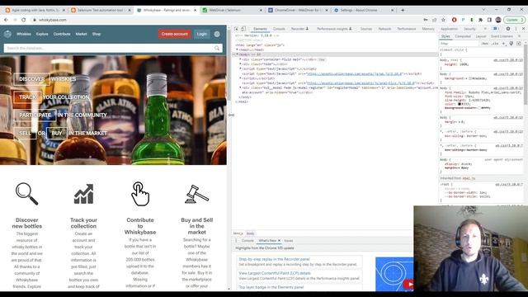Open the Issues drawer tab

289,241
